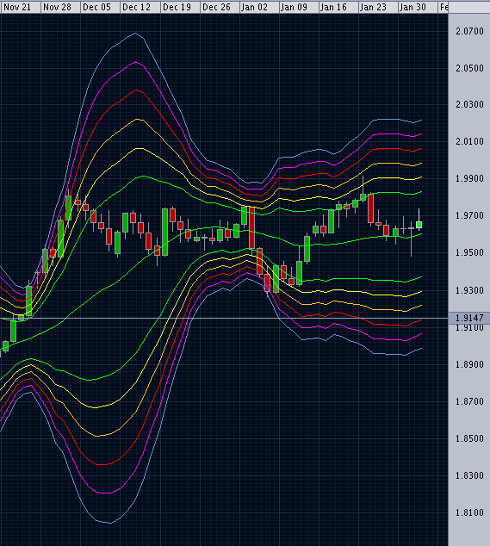Click the horizontal white 1.9147 price line
Viewport: 490px width, 546px height.
coord(224,319)
